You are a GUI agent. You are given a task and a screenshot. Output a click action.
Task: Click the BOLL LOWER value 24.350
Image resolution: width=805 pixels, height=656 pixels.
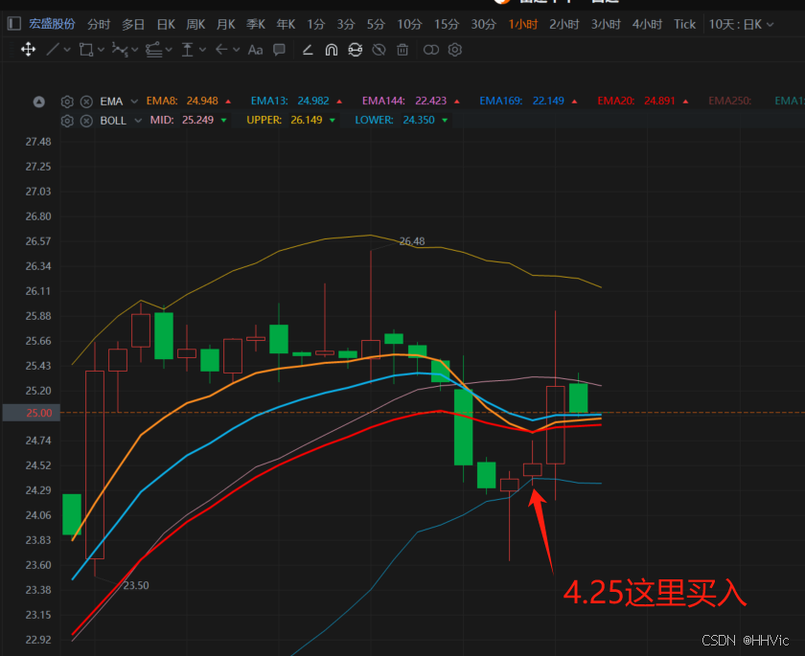click(419, 120)
